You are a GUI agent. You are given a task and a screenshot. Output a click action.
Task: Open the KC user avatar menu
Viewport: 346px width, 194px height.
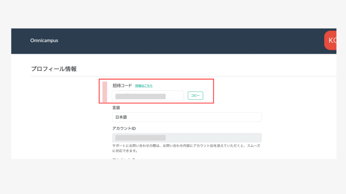[x=330, y=40]
